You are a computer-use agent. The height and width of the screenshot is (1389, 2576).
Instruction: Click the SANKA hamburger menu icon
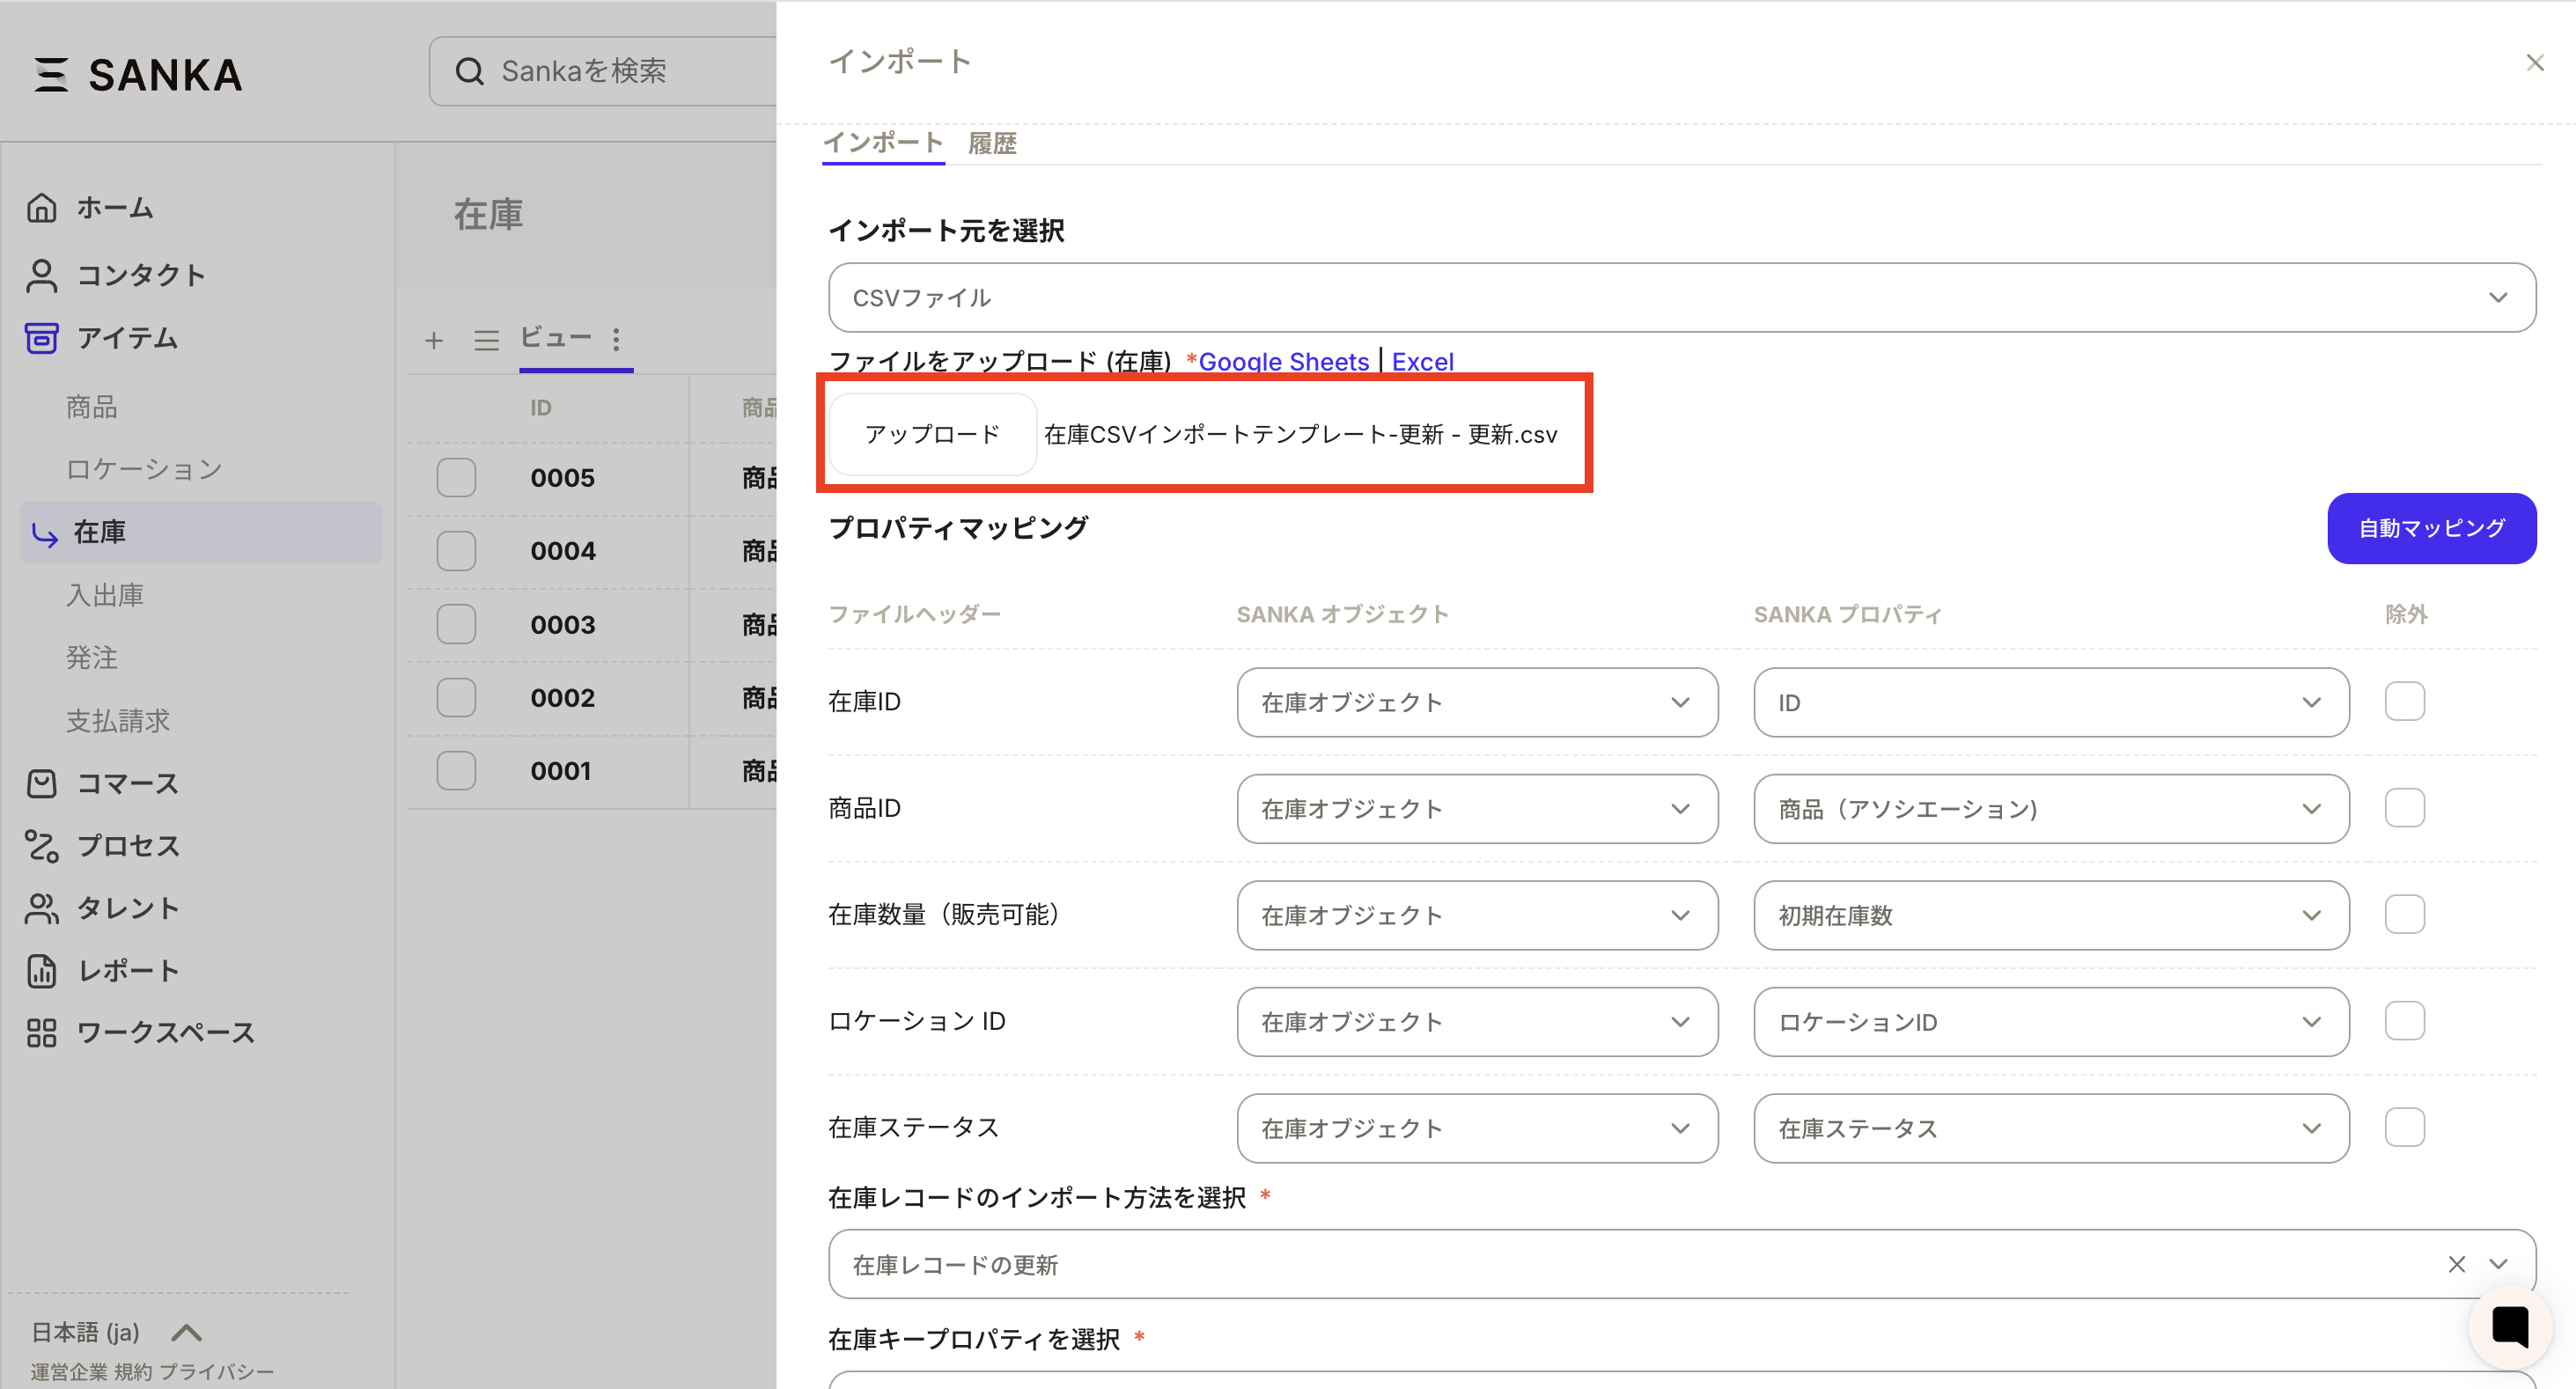pyautogui.click(x=51, y=75)
